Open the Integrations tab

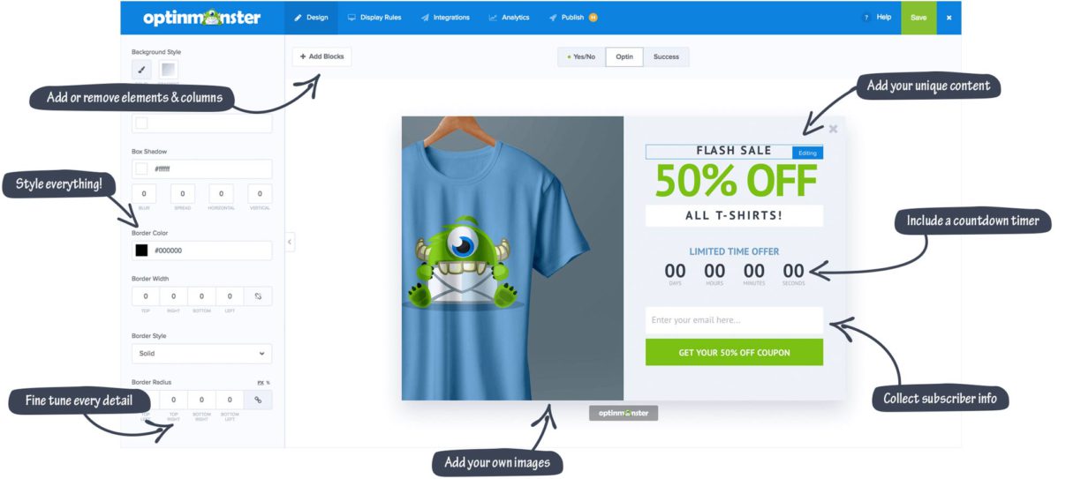(445, 18)
